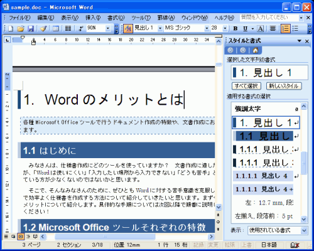This screenshot has height=251, width=314.
Task: Open the MS ゴシック font dropdown arrow
Action: (x=207, y=28)
